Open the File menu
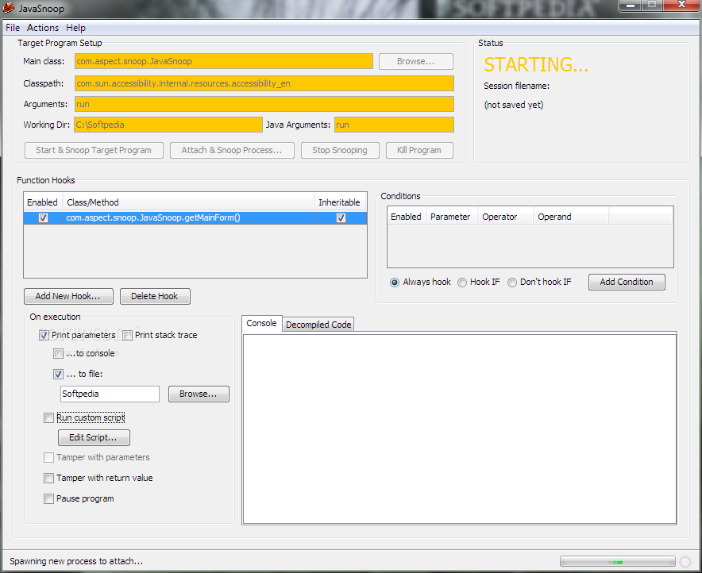Screen dimensions: 702x573 click(13, 28)
